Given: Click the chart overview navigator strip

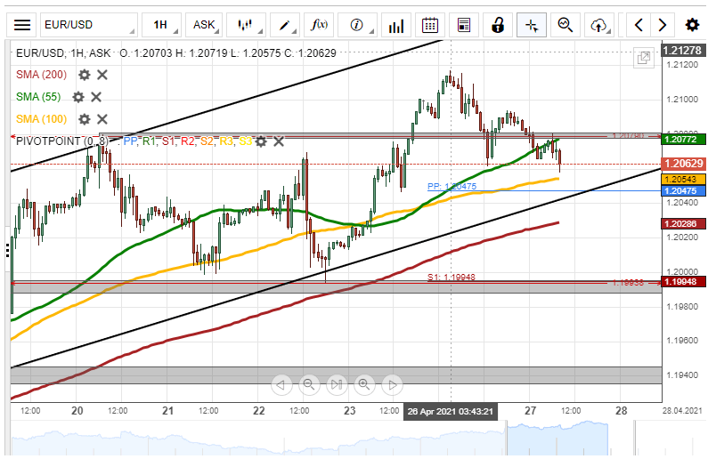Looking at the screenshot, I should (338, 439).
